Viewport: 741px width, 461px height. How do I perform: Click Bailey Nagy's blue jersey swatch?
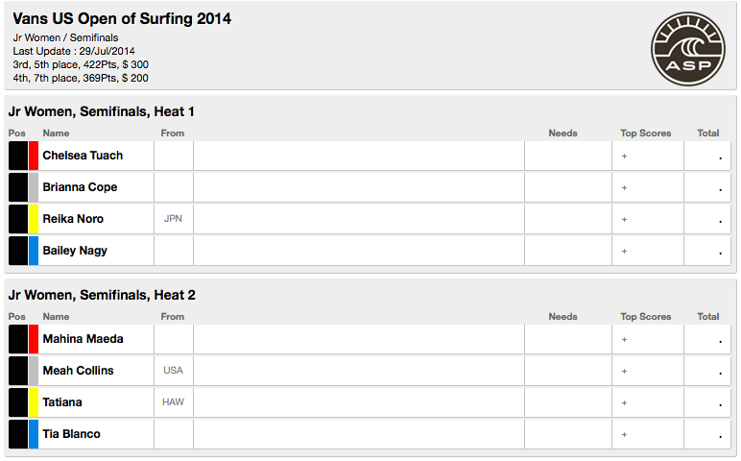click(x=34, y=251)
